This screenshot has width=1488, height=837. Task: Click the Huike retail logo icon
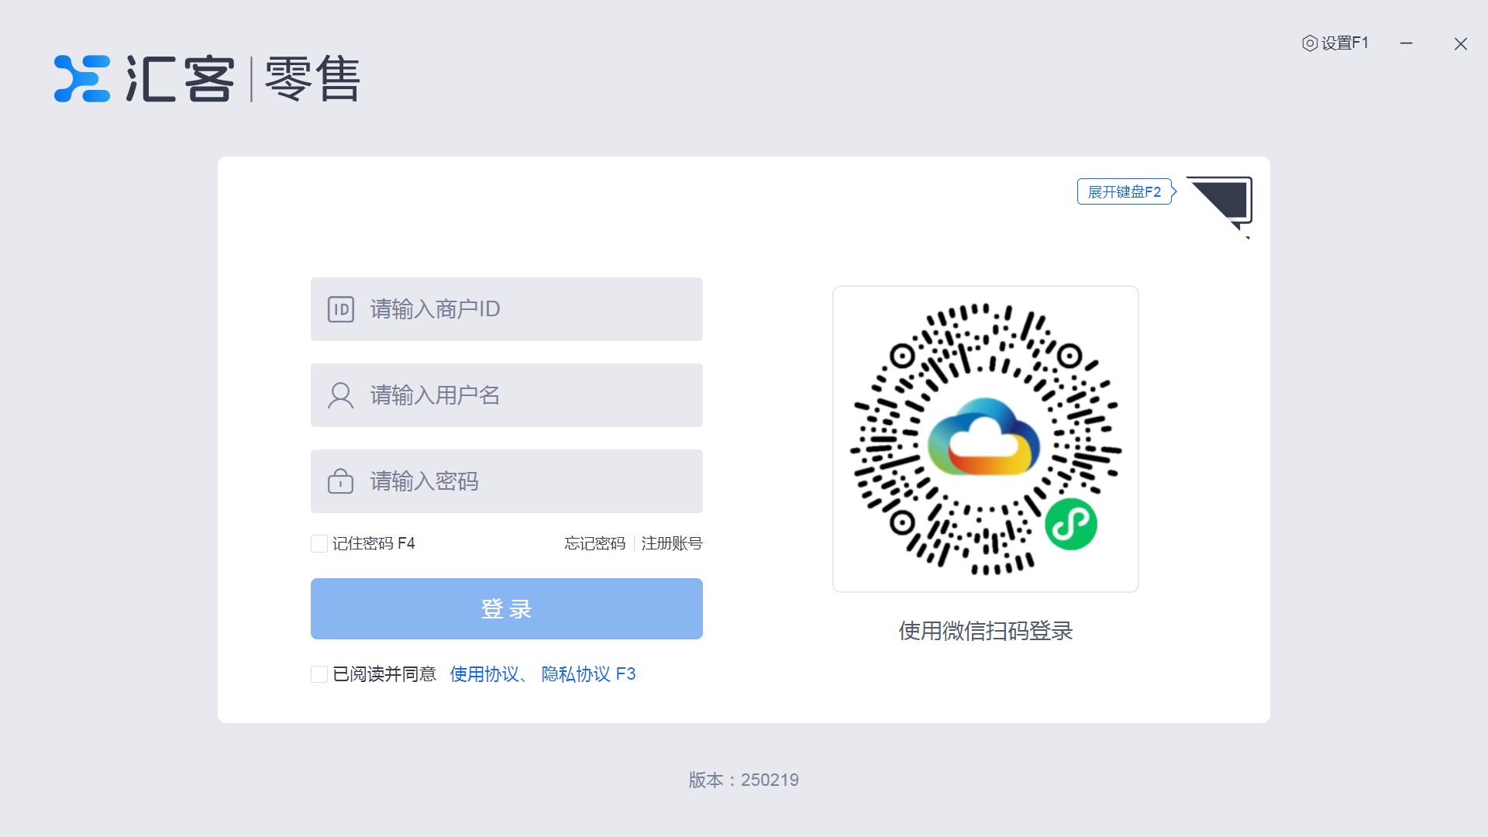[81, 78]
